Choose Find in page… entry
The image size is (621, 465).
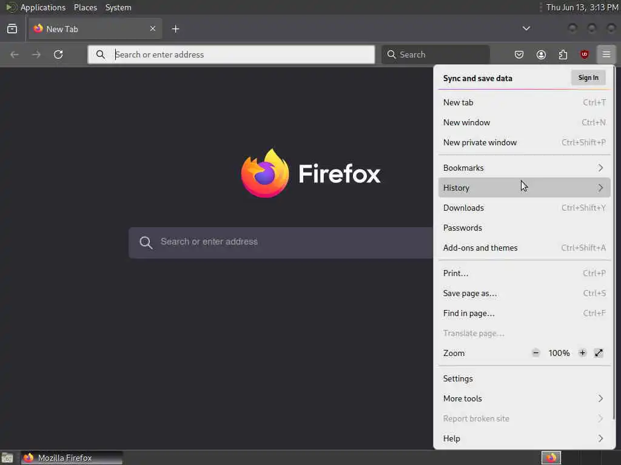pos(525,313)
